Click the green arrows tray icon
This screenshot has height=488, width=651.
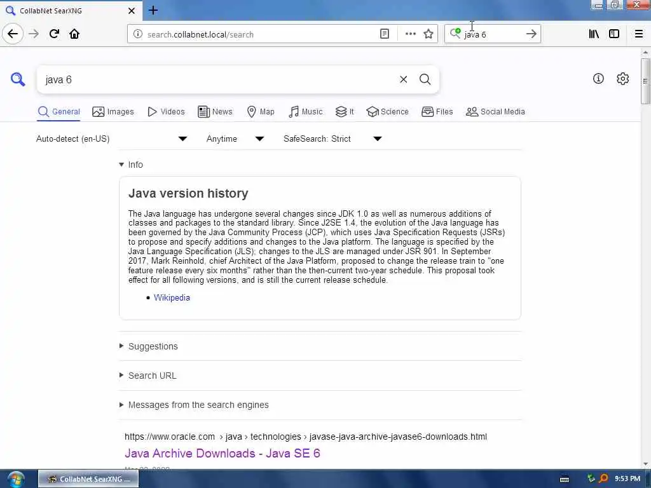(591, 479)
